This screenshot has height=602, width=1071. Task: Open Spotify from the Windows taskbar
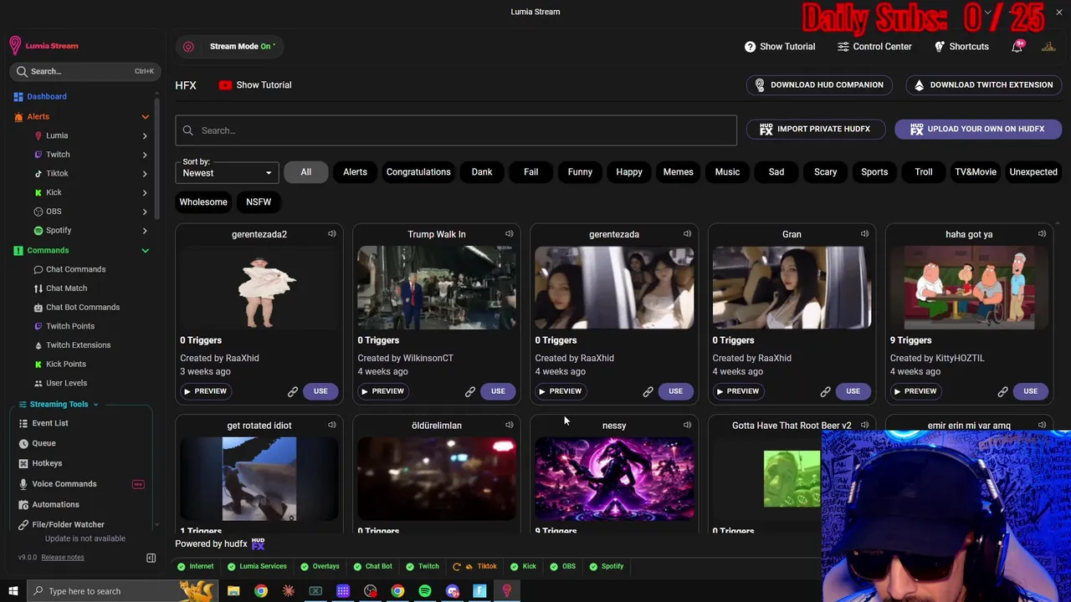tap(425, 591)
